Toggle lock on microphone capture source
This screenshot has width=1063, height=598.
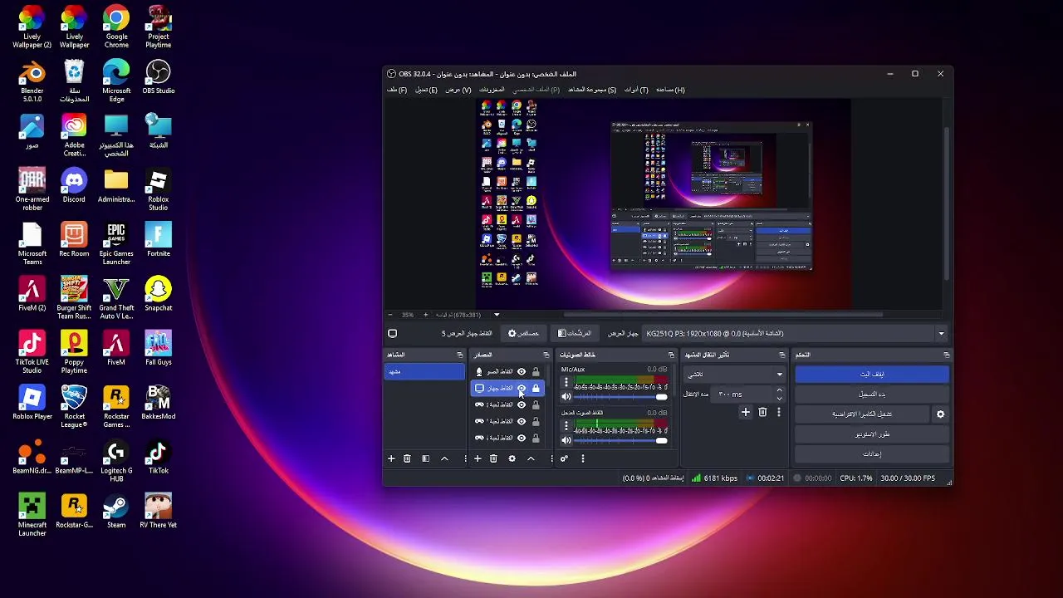[x=536, y=372]
